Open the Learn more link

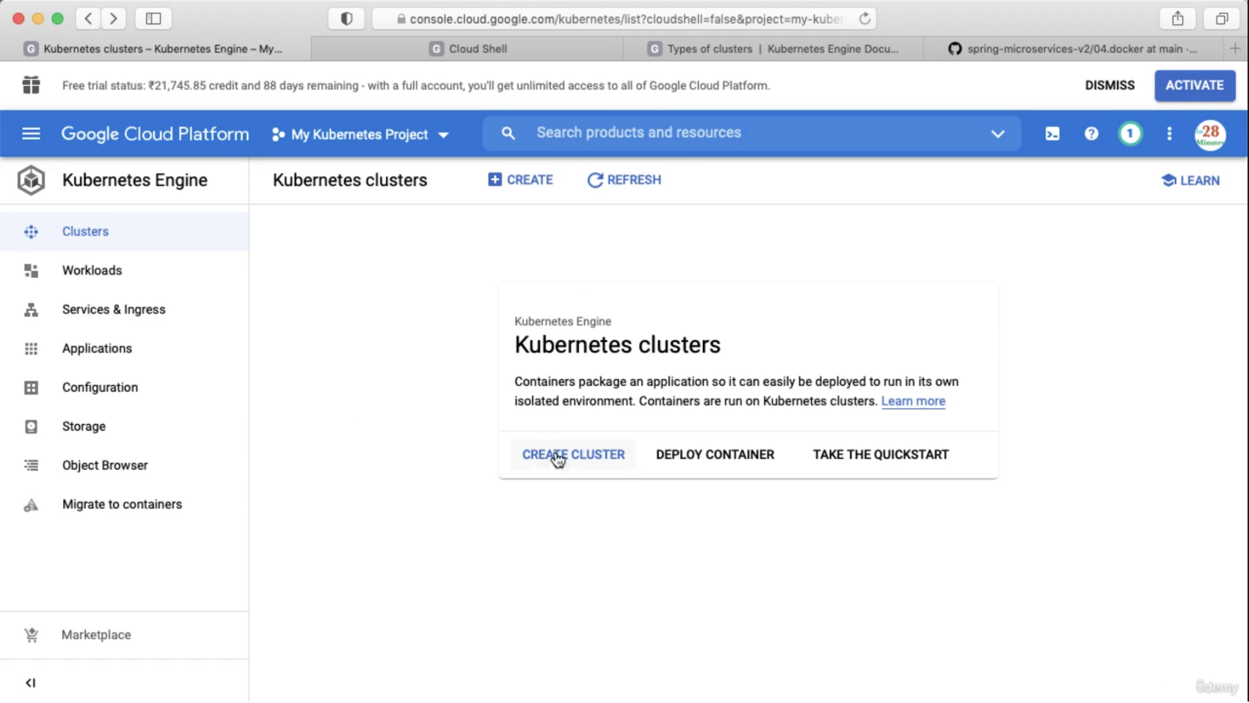pos(913,401)
